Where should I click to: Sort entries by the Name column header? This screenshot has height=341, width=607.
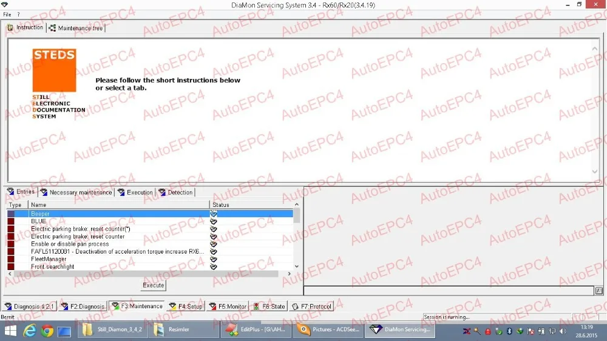119,204
